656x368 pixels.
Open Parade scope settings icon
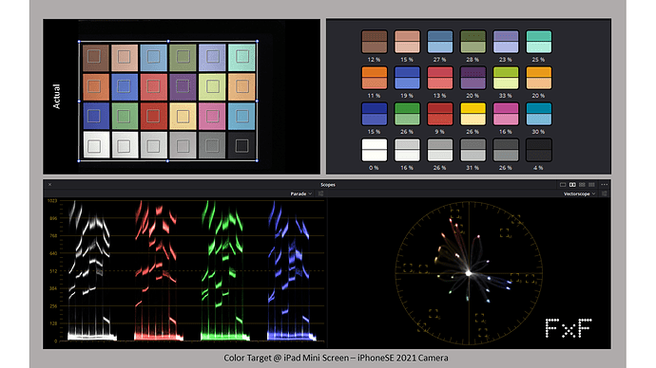(x=321, y=193)
